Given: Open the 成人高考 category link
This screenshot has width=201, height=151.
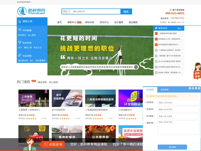Looking at the screenshot, I should [x=32, y=35].
